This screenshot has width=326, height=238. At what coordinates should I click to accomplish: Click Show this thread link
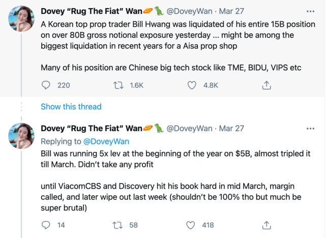pos(71,106)
